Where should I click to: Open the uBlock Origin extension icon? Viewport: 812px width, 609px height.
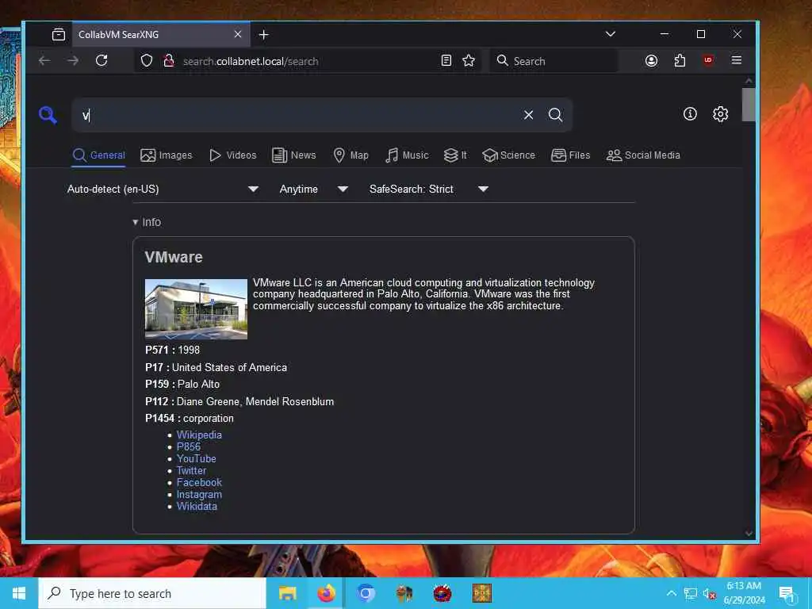708,60
